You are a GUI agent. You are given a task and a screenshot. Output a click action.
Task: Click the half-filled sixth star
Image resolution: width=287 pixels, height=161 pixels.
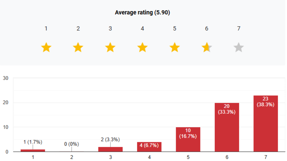pyautogui.click(x=206, y=48)
